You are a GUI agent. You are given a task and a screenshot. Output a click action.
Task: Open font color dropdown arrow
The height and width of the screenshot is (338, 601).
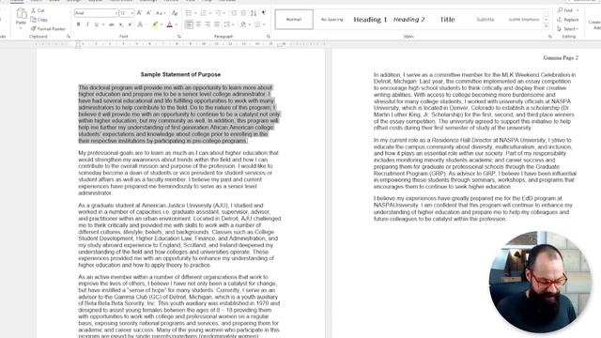(176, 25)
